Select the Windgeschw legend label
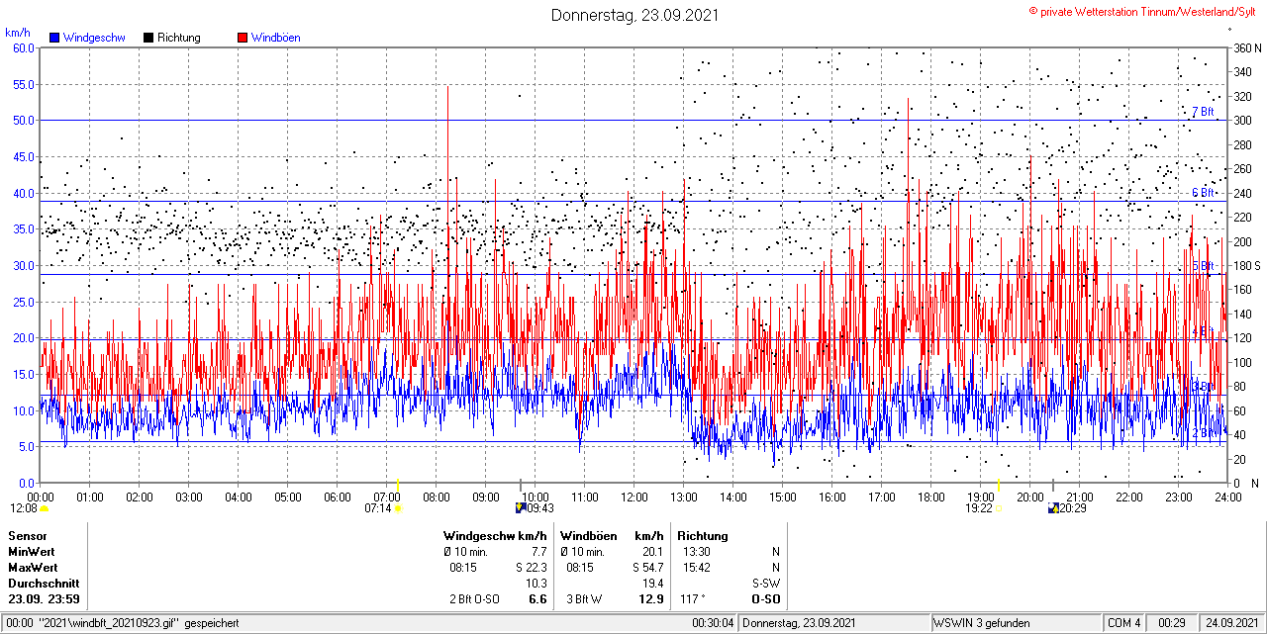The image size is (1267, 634). coord(94,38)
